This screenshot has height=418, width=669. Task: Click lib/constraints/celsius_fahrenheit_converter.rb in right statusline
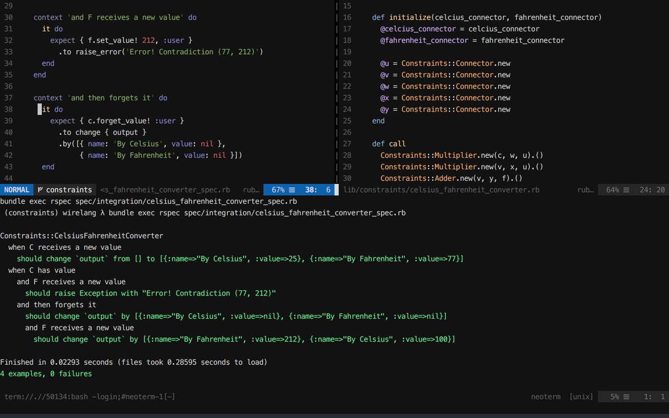[x=442, y=189]
